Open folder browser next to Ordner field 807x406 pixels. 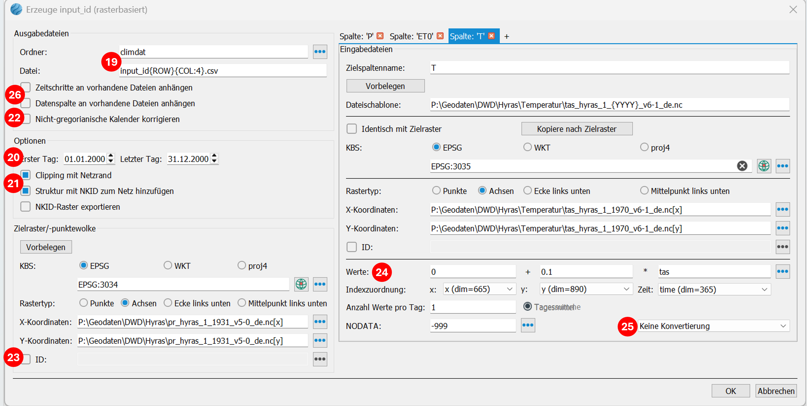(x=320, y=52)
